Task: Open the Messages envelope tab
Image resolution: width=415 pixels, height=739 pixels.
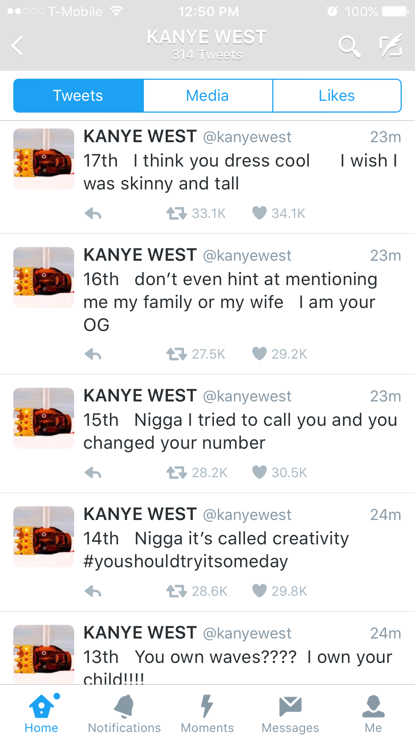Action: [290, 714]
